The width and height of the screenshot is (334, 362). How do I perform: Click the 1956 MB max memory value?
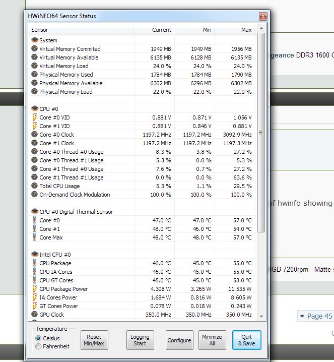[241, 49]
